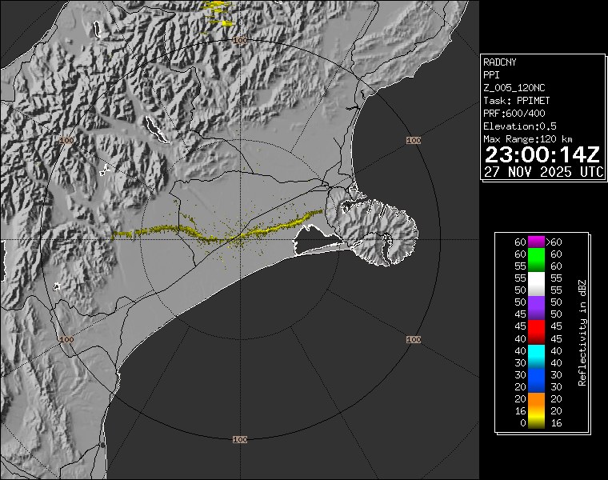Click the '23:00:14Z' timestamp
608x480 pixels.
coord(542,155)
